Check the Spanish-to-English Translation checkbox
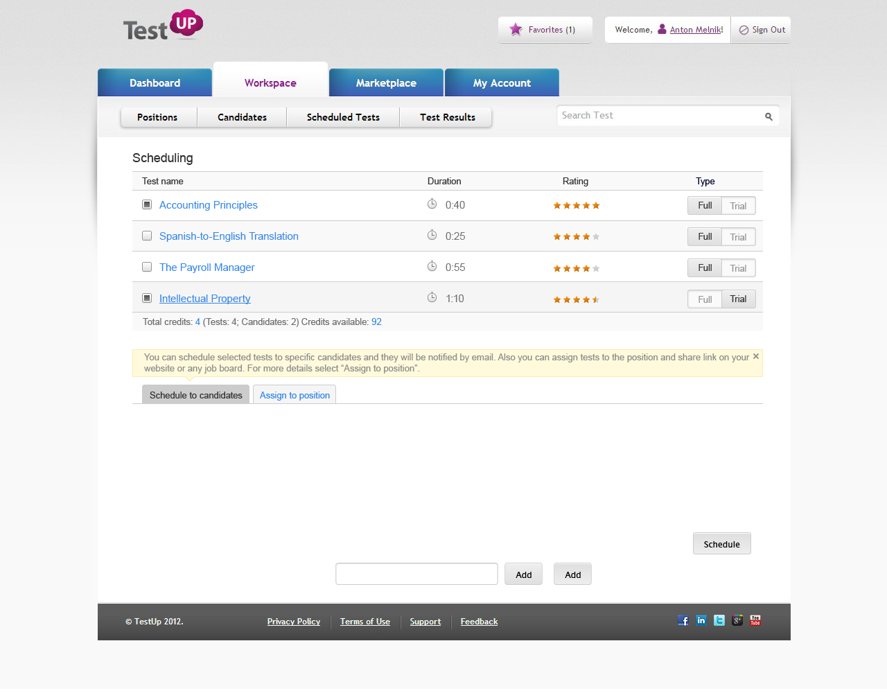 click(147, 236)
